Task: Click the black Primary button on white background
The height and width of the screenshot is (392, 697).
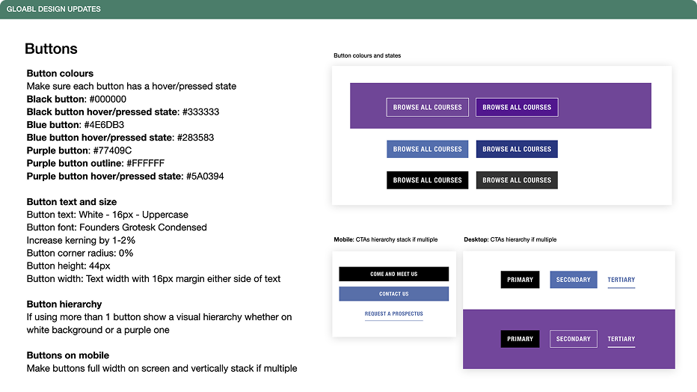Action: [x=520, y=280]
